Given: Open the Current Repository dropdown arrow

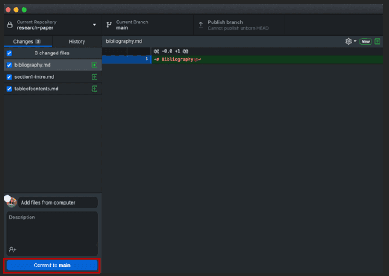Looking at the screenshot, I should click(x=94, y=25).
